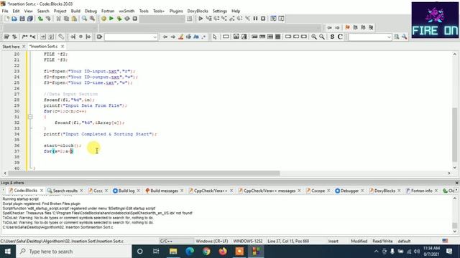
Task: Click the Abort build icon
Action: pos(135,19)
